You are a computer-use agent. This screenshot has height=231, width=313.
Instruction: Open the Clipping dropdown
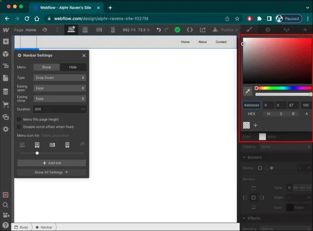tap(285, 147)
